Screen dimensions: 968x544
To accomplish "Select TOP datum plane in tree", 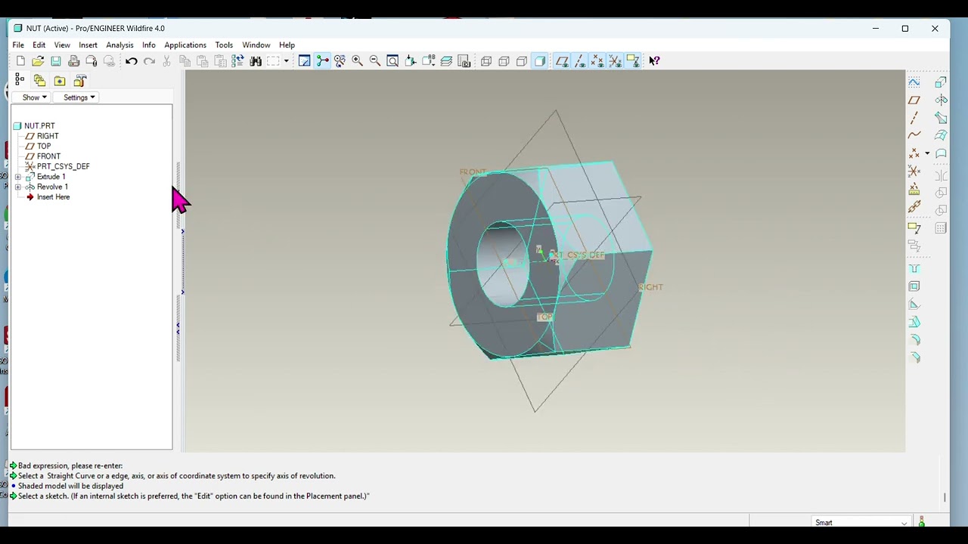I will click(x=44, y=147).
